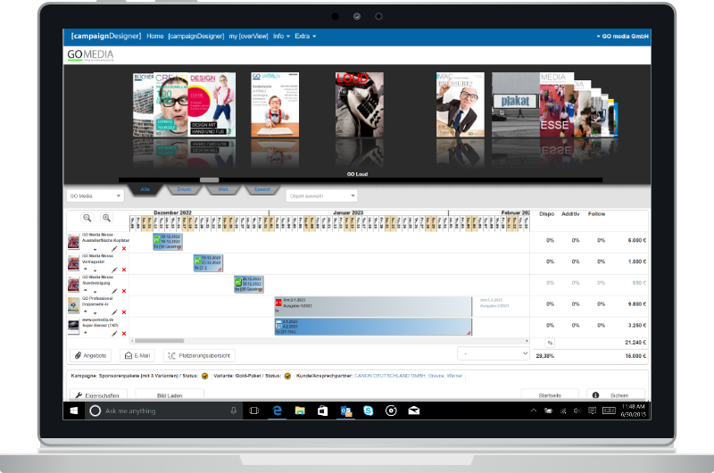The image size is (714, 473).
Task: Open Microsoft Edge from the taskbar
Action: coord(277,411)
